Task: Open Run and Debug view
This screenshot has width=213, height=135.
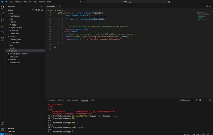Action: [x=2, y=26]
